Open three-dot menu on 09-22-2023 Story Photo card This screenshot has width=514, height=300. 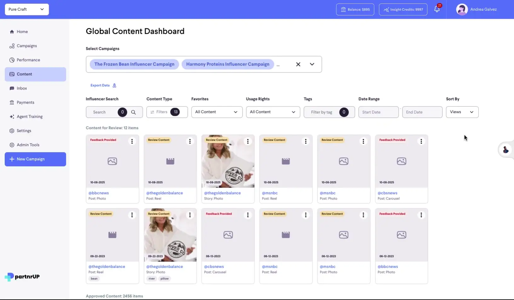(190, 215)
